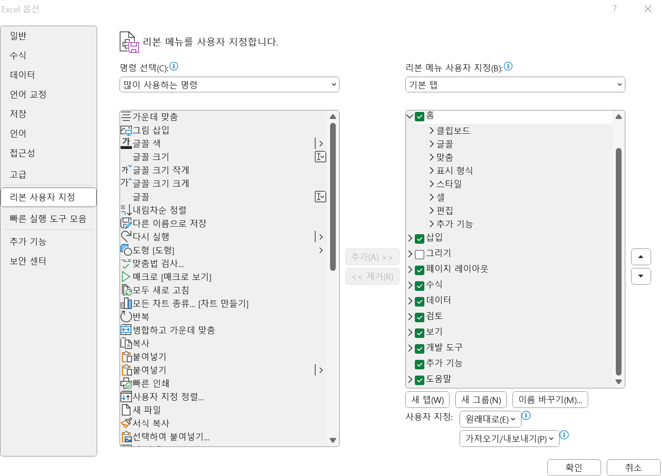Expand the 스타일 group
This screenshot has height=476, width=662.
[x=431, y=183]
